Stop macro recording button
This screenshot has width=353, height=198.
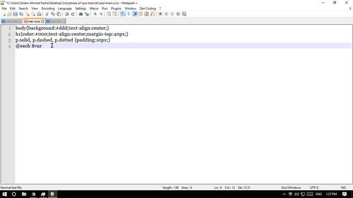[166, 14]
